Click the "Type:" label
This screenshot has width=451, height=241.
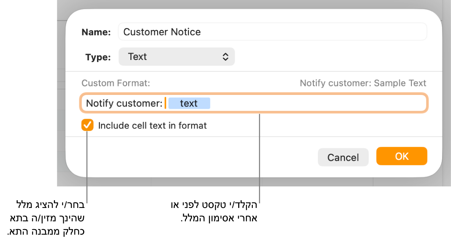[x=98, y=57]
